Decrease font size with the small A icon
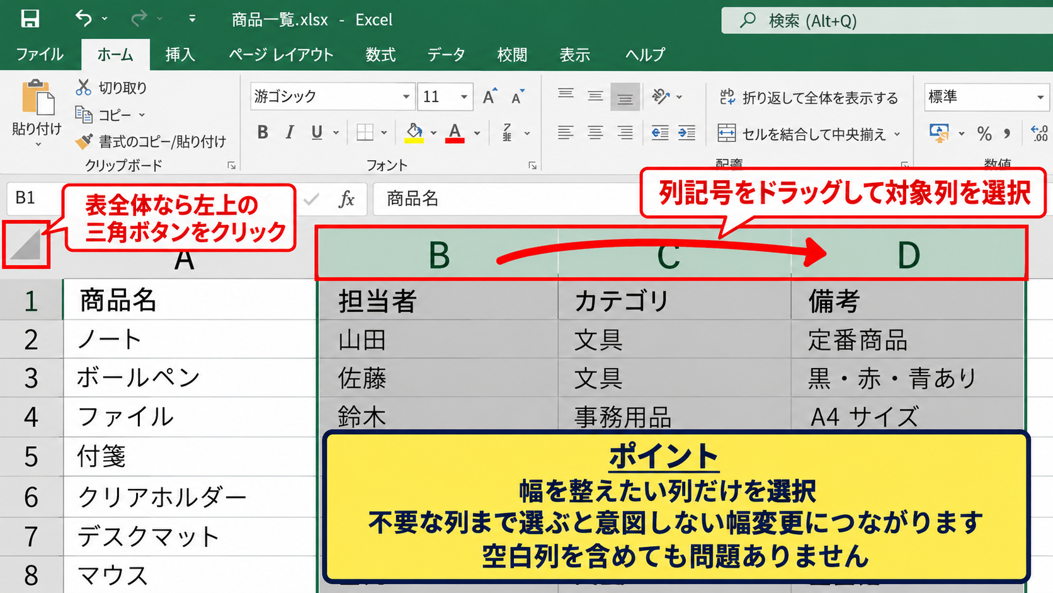 point(518,97)
